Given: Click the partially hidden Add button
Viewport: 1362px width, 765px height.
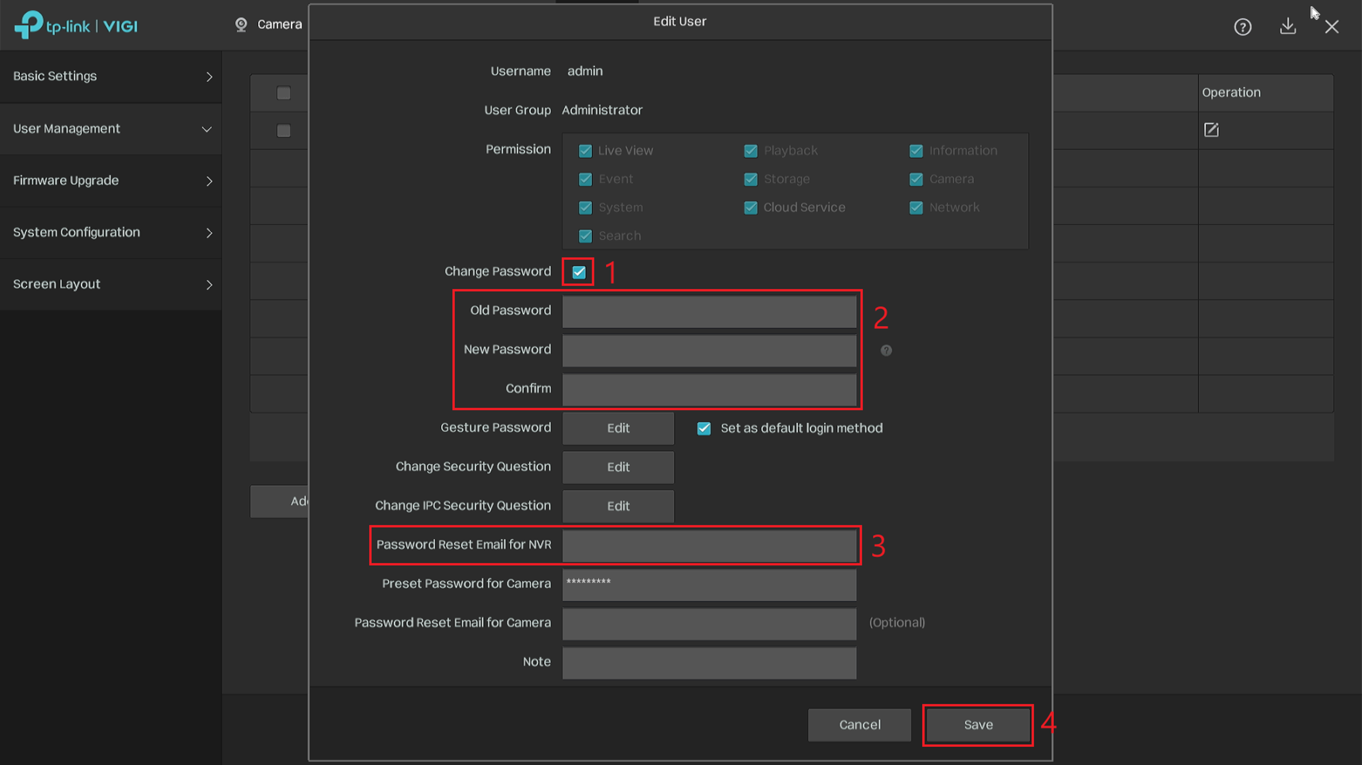Looking at the screenshot, I should click(x=279, y=501).
